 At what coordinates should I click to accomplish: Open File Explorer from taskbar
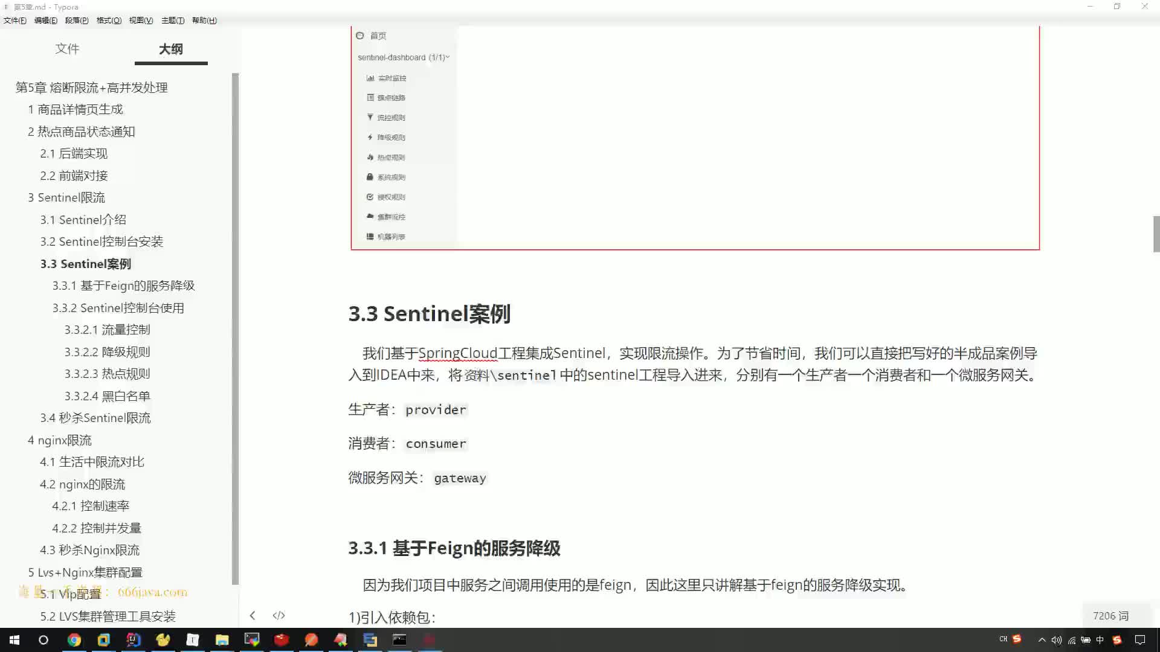[x=222, y=640]
